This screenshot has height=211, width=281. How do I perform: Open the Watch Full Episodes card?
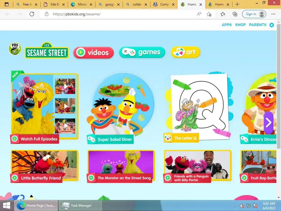pos(44,107)
